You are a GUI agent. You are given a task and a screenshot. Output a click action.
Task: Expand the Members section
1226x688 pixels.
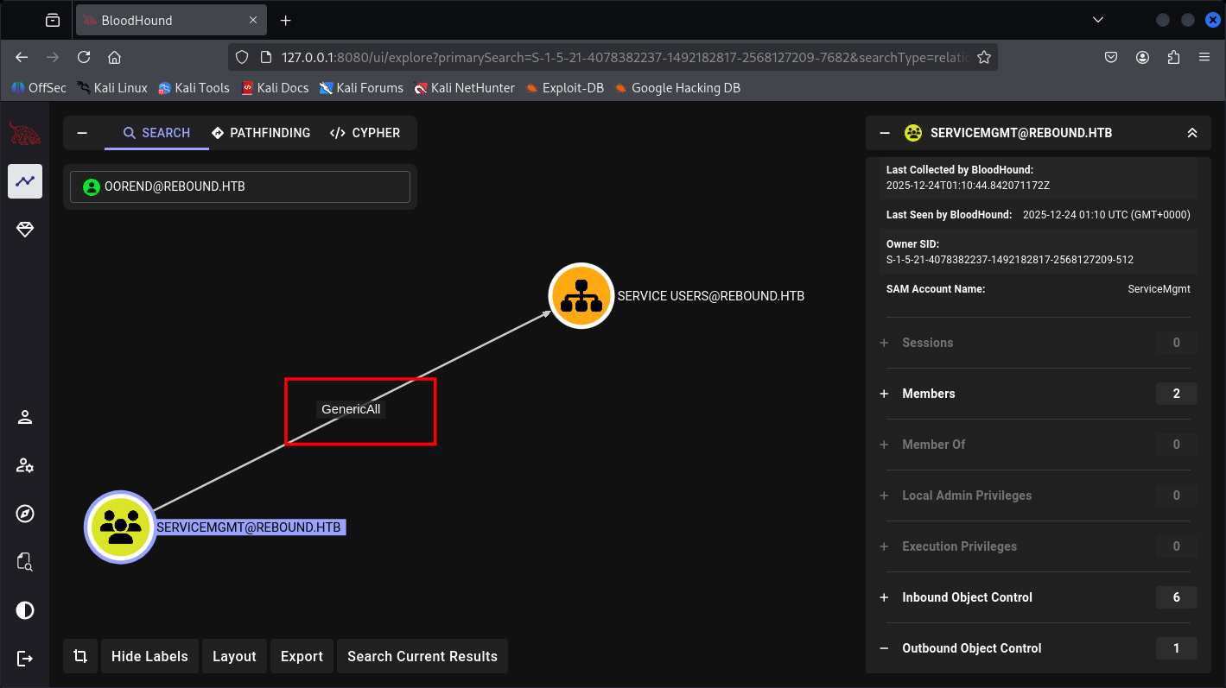(x=884, y=394)
